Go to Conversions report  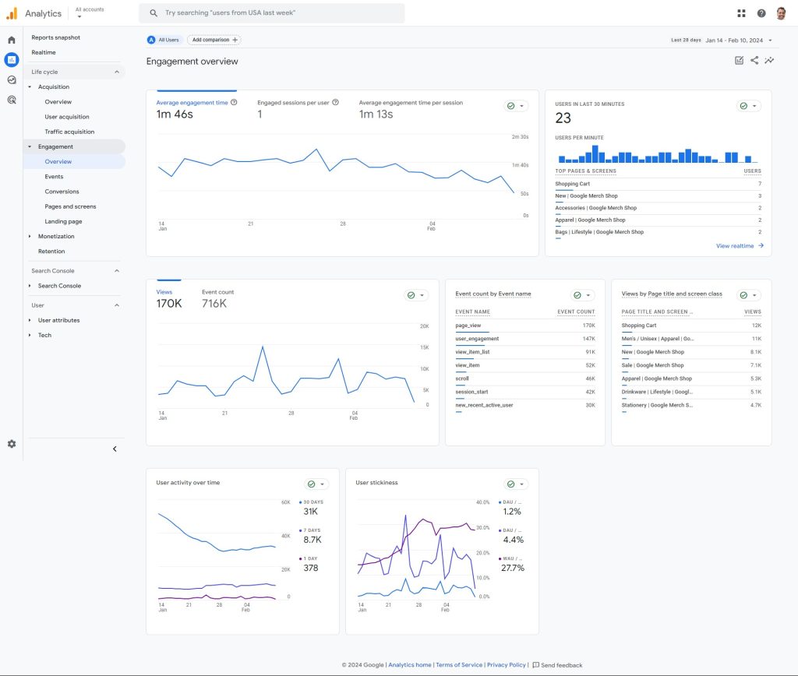pos(62,192)
